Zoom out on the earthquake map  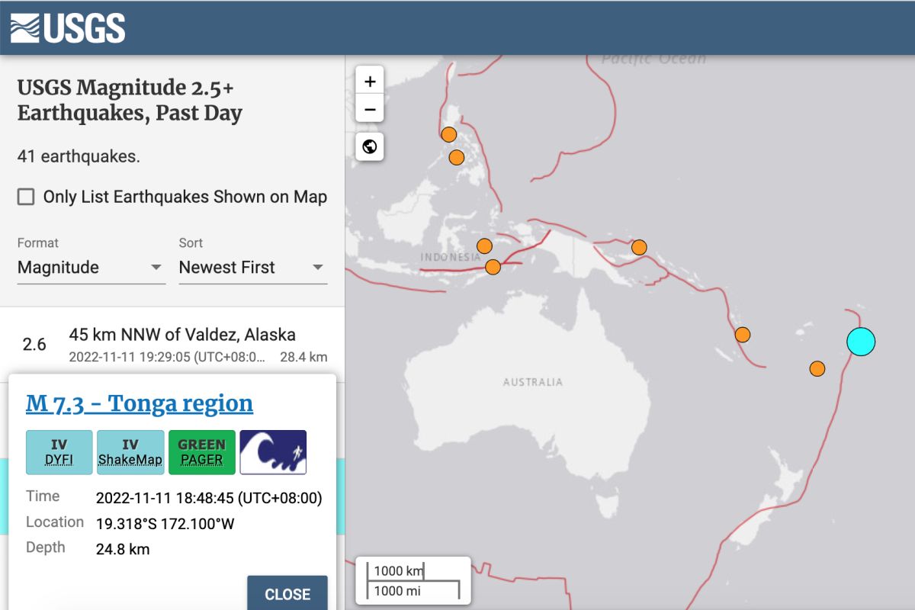point(369,109)
